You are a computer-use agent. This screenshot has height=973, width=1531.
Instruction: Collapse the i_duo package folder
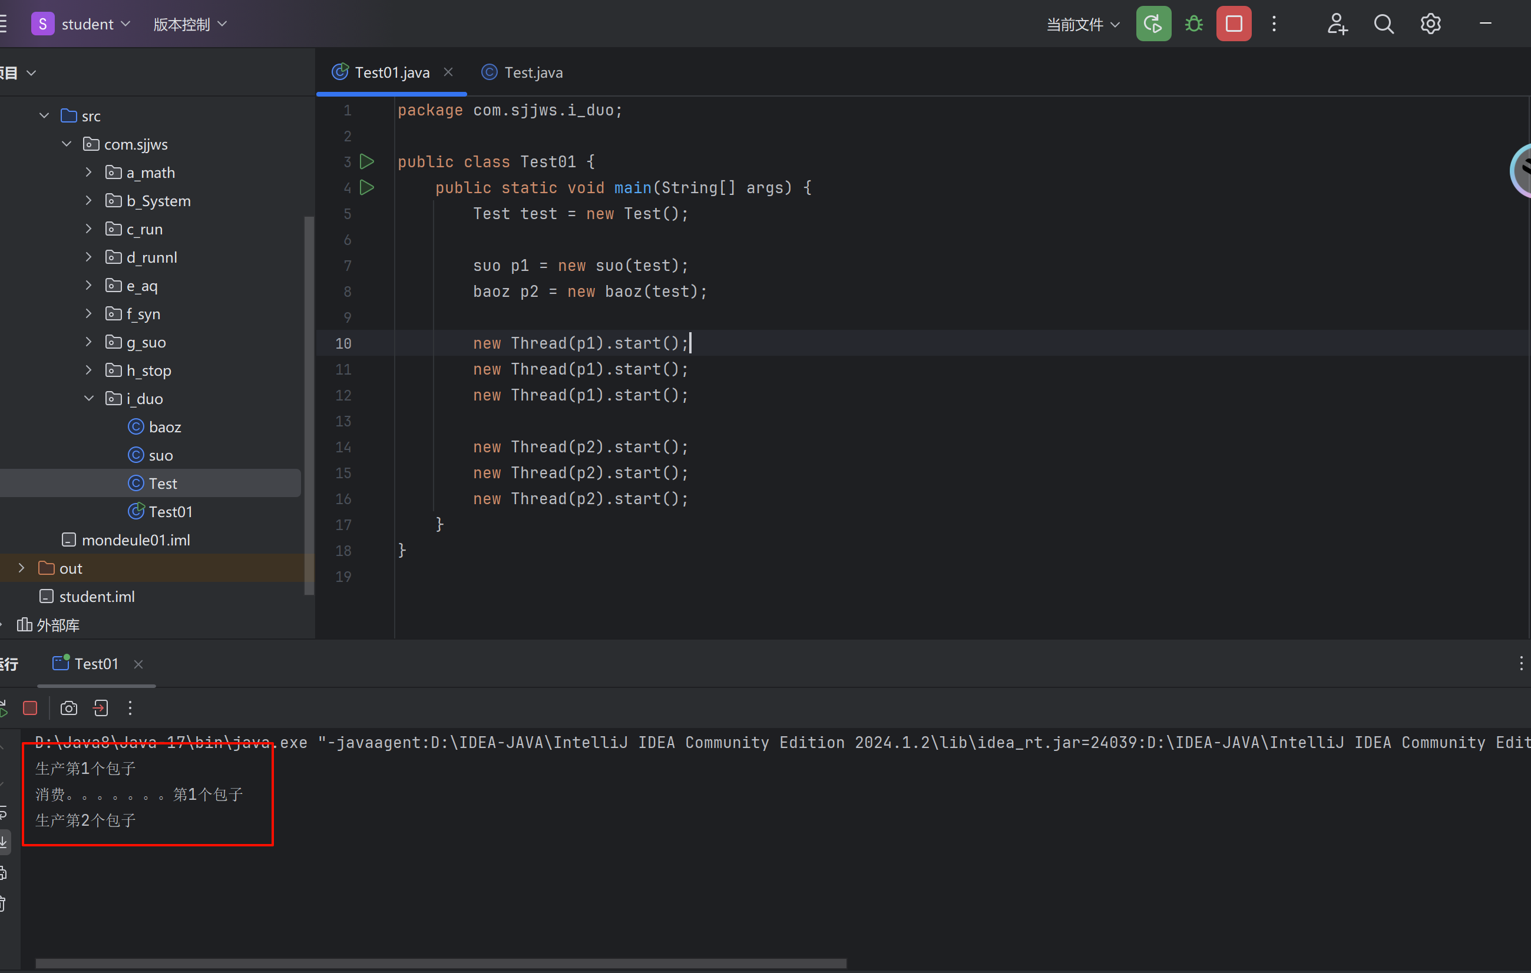pyautogui.click(x=88, y=399)
